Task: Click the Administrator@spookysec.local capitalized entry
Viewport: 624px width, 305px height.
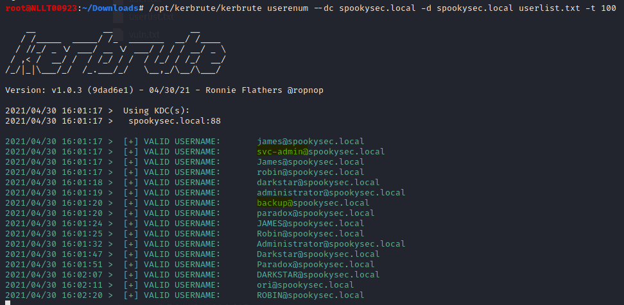Action: (x=331, y=244)
